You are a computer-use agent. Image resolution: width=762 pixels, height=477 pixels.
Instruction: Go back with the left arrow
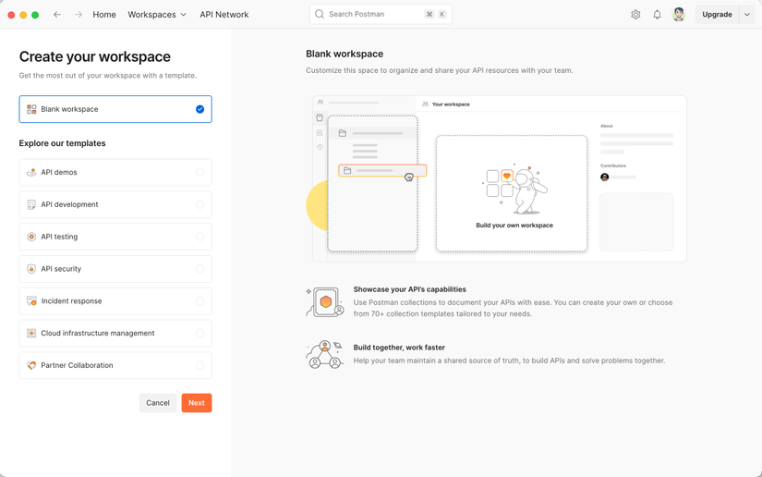point(57,15)
